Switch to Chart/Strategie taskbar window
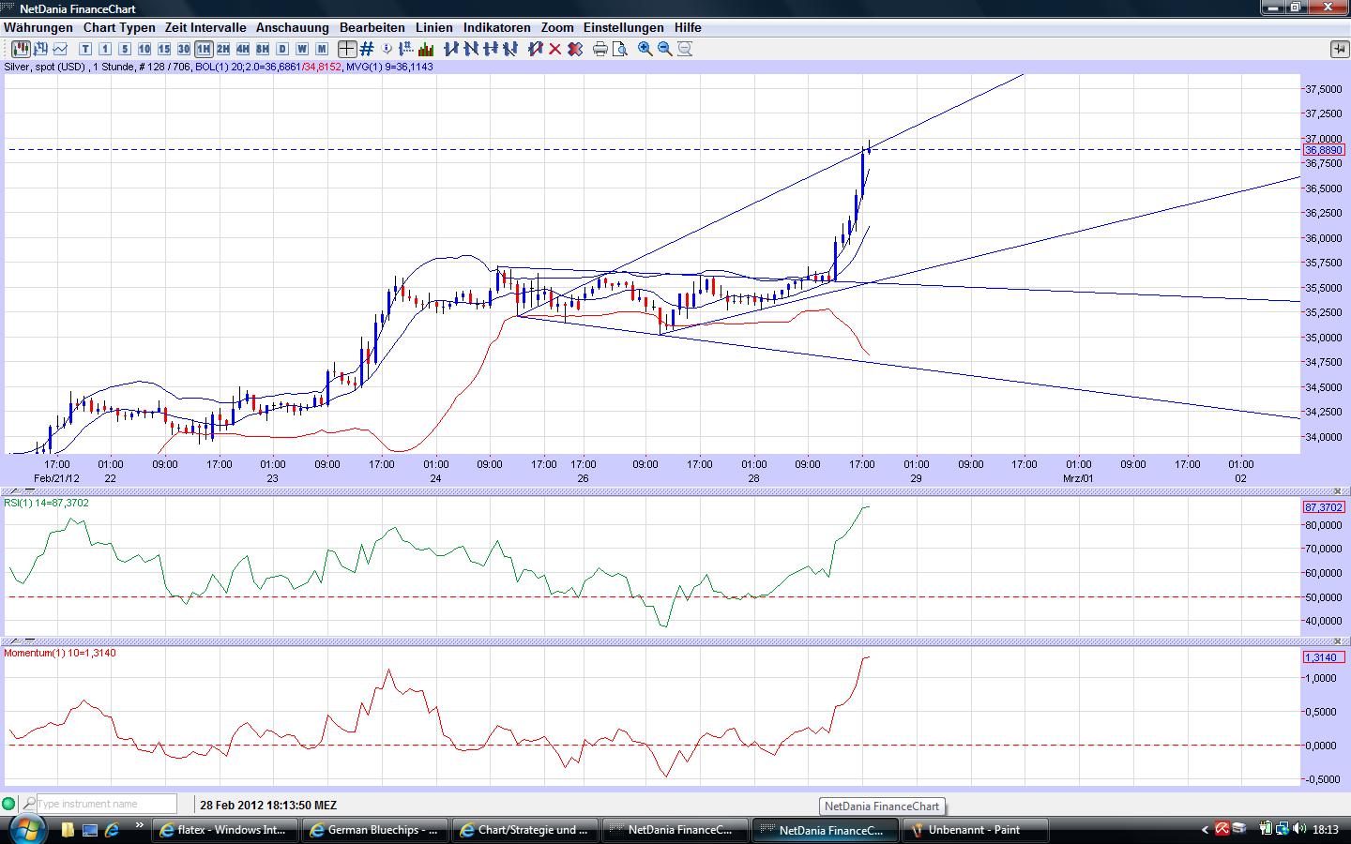Viewport: 1351px width, 844px height. tap(525, 830)
